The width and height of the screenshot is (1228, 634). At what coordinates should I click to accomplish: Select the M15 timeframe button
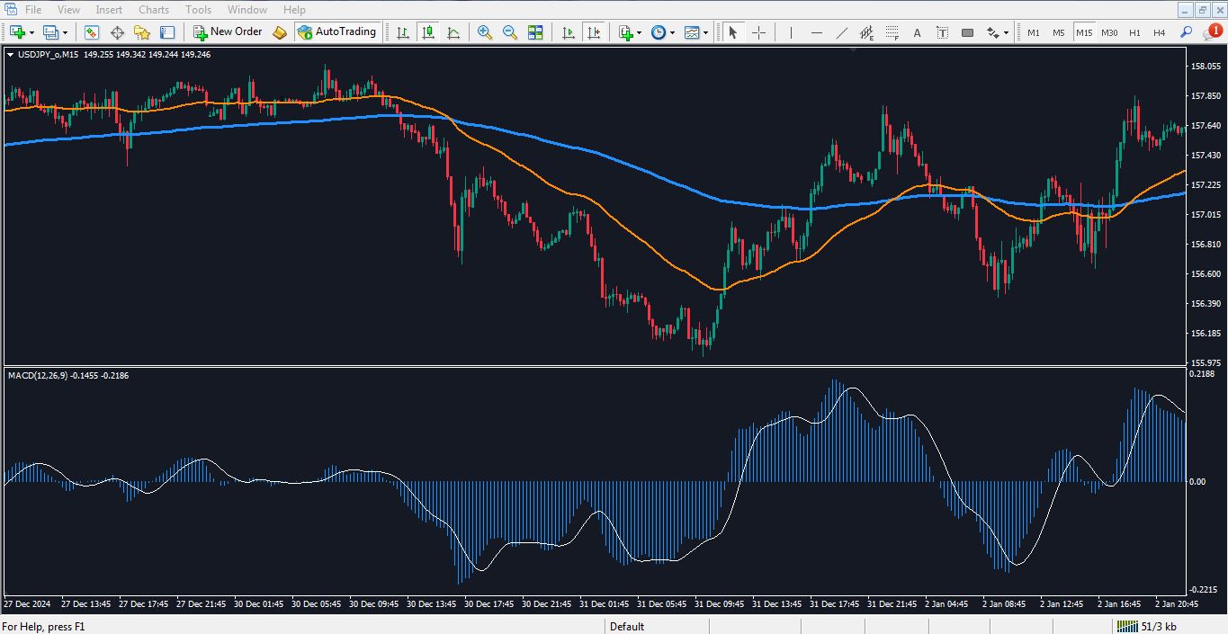(1084, 32)
